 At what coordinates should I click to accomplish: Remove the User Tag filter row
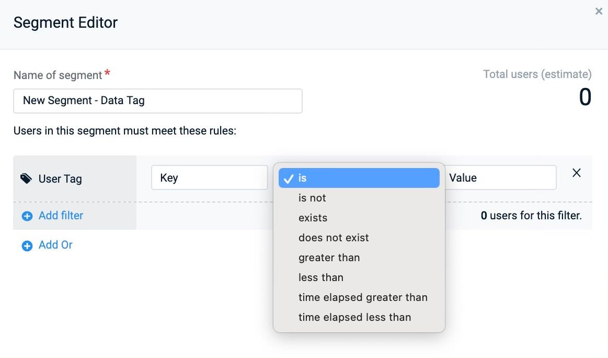click(x=577, y=173)
